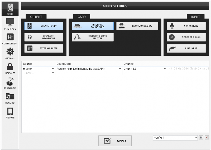Click the Apply button
This screenshot has width=211, height=150.
[x=115, y=141]
